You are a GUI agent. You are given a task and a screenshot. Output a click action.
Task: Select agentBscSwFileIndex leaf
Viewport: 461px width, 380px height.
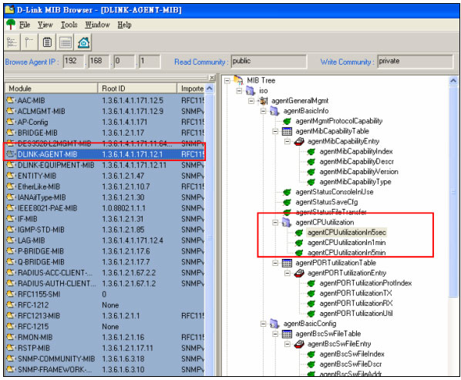pyautogui.click(x=352, y=354)
